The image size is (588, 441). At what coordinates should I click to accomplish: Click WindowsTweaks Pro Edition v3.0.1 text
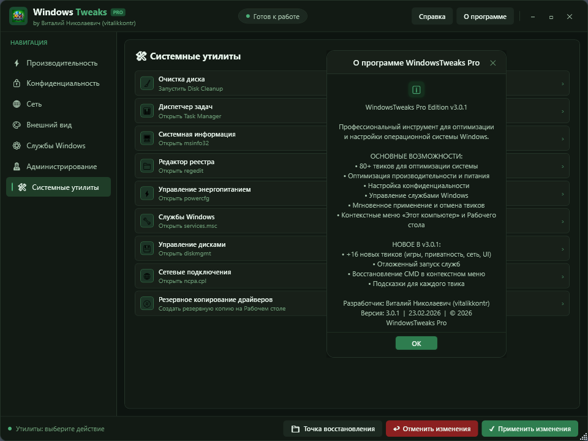click(x=417, y=107)
